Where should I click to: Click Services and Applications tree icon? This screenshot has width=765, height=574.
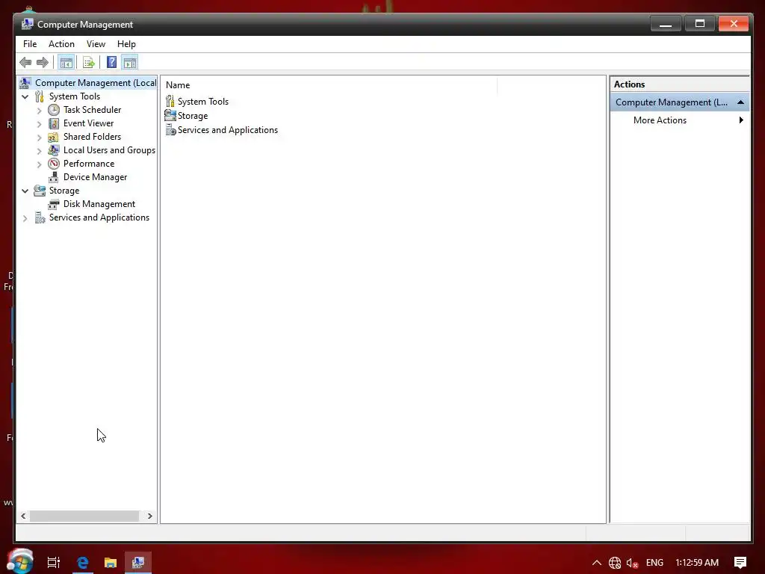[40, 217]
